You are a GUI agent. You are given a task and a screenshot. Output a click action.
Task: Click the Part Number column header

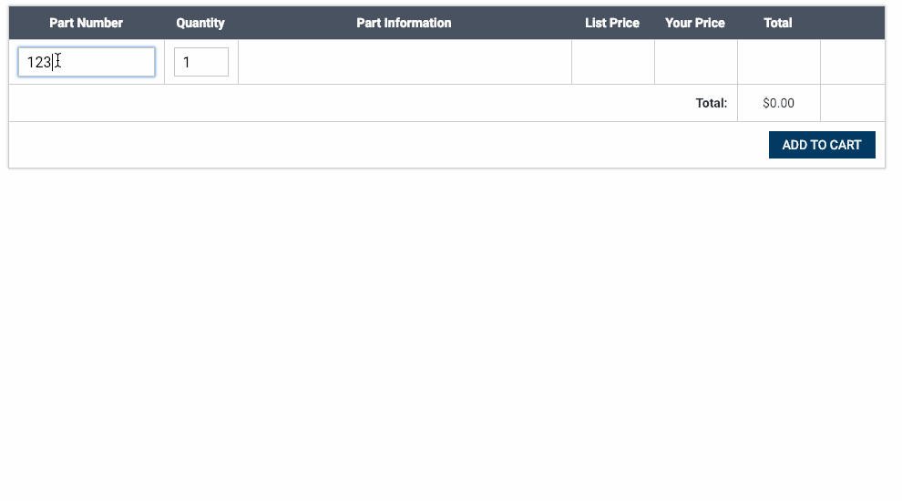coord(87,23)
